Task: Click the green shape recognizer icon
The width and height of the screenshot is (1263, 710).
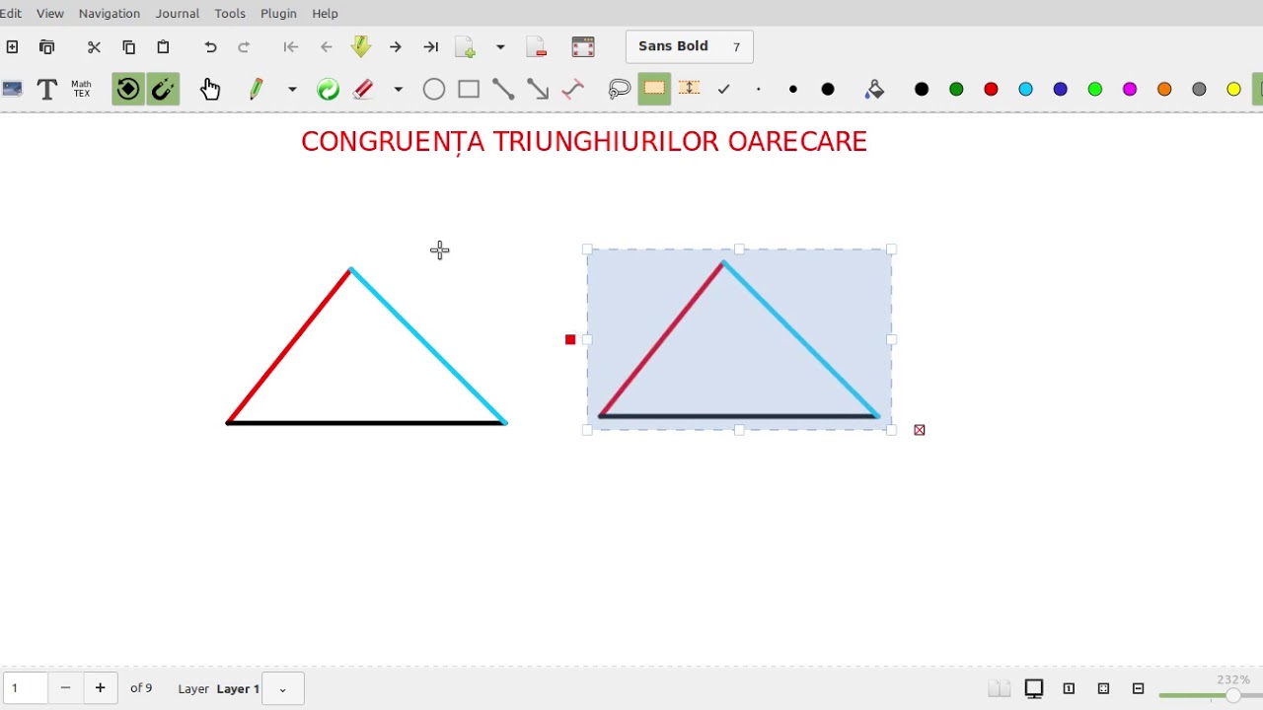Action: point(328,89)
